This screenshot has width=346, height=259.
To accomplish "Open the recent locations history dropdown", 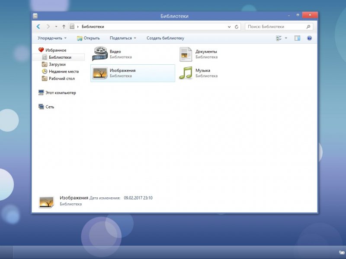I will click(x=56, y=27).
